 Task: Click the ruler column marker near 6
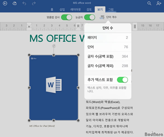(78, 26)
